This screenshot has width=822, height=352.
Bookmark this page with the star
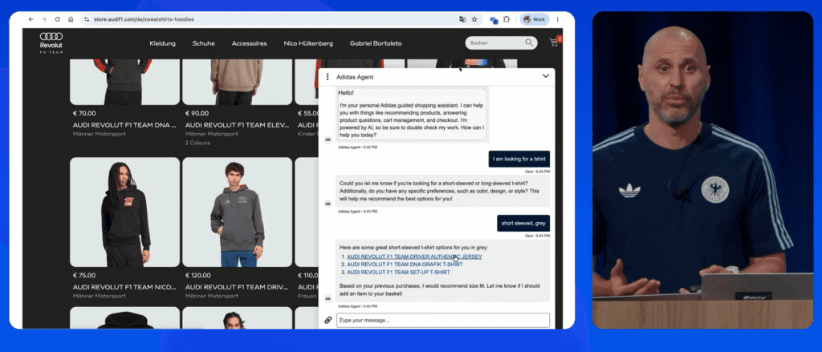pyautogui.click(x=474, y=19)
